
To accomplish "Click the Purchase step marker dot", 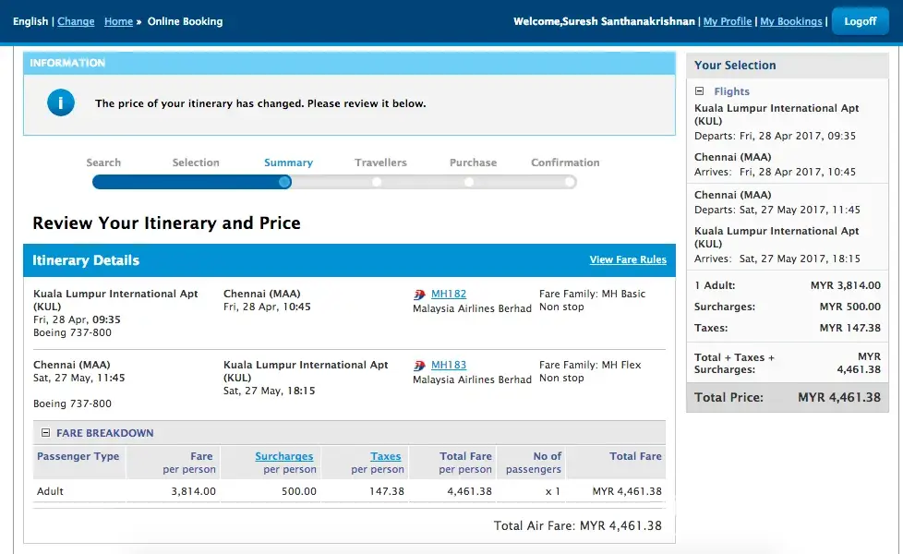I will pos(469,182).
